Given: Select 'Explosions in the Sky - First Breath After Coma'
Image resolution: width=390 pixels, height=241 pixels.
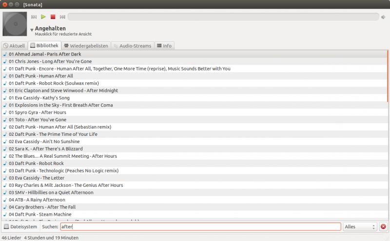Looking at the screenshot, I should coord(194,105).
